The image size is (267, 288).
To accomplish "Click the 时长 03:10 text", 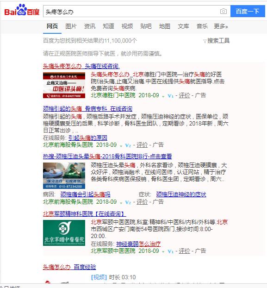I will tap(123, 277).
